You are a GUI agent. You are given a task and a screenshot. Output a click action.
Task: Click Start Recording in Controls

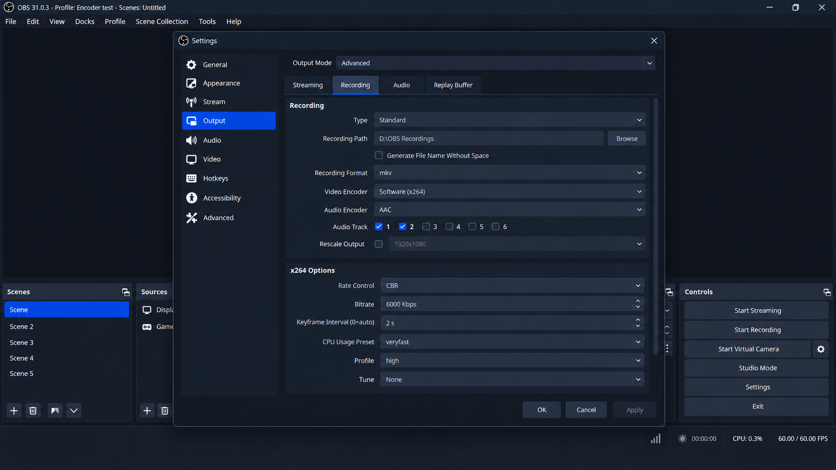[757, 330]
